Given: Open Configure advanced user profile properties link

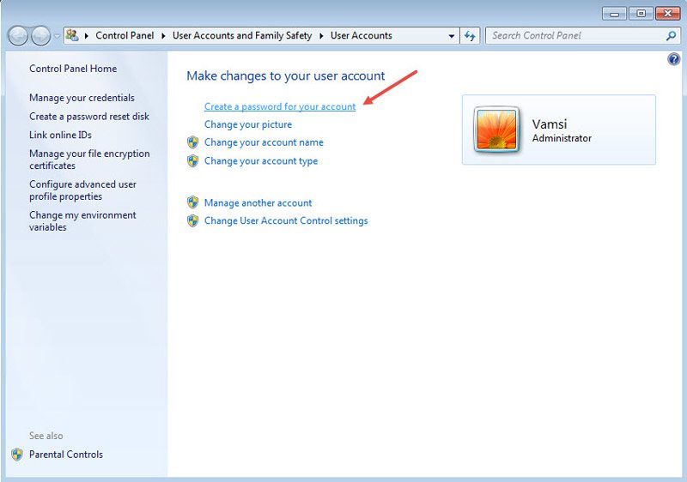Looking at the screenshot, I should pyautogui.click(x=82, y=190).
